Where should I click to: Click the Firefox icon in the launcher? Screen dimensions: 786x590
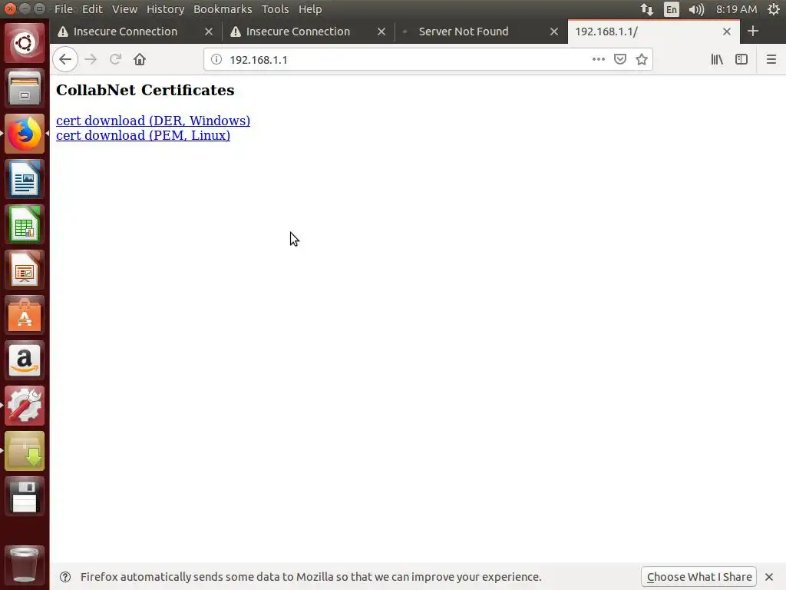24,134
